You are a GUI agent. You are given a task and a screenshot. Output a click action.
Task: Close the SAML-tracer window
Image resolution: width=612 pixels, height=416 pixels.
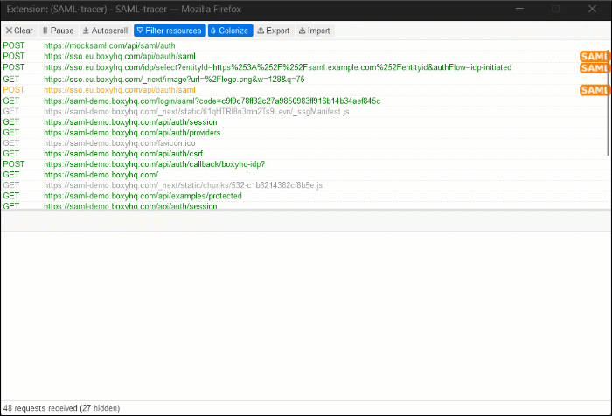pos(592,9)
